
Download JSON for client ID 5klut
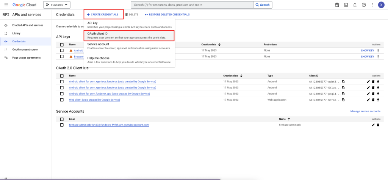(378, 88)
